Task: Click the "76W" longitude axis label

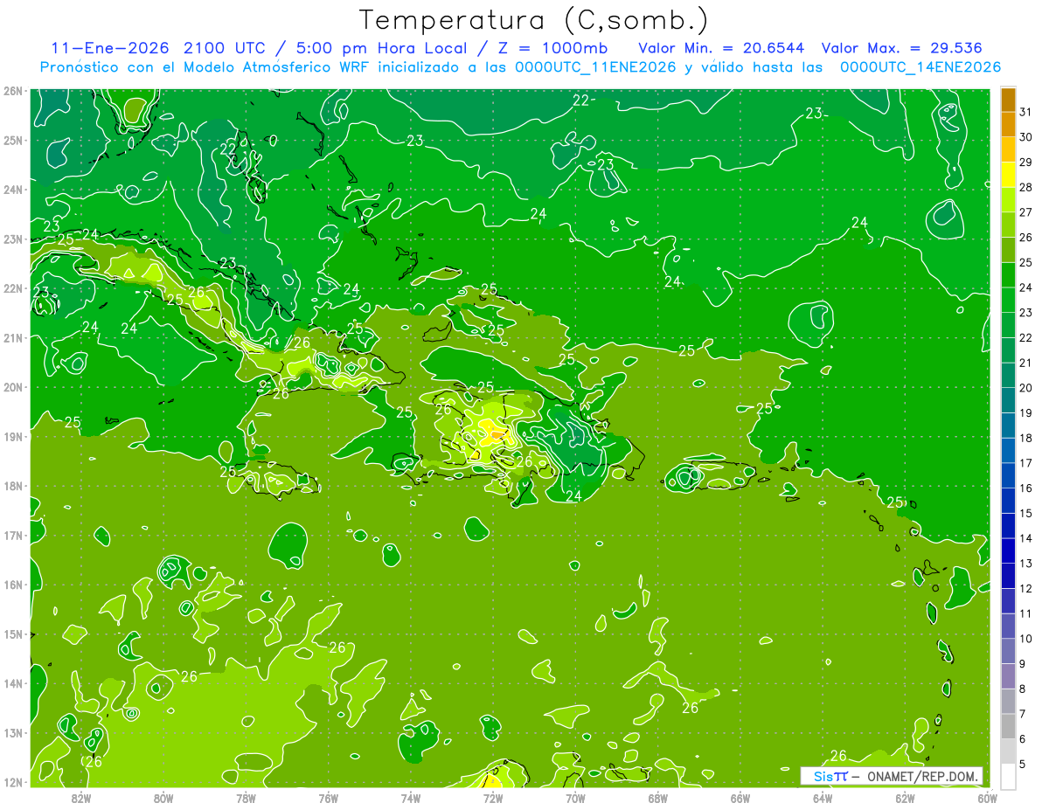Action: click(x=328, y=799)
